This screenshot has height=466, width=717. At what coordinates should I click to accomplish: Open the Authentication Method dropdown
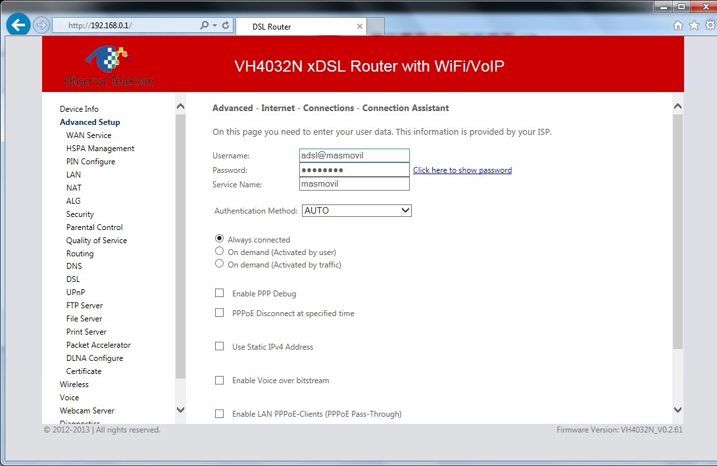[357, 211]
